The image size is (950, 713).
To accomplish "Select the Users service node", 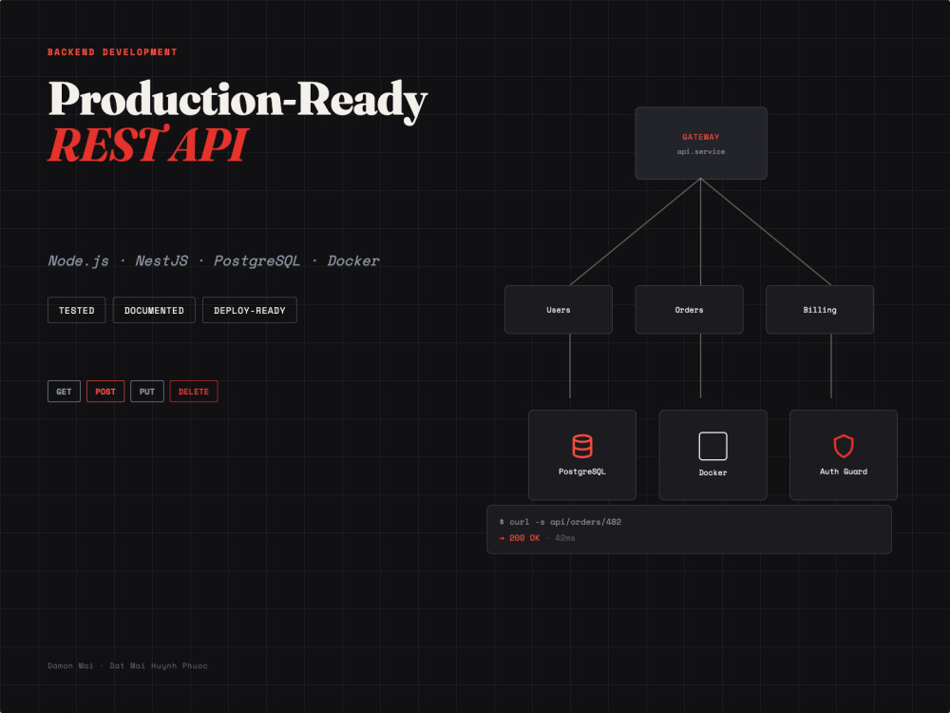I will [x=559, y=310].
